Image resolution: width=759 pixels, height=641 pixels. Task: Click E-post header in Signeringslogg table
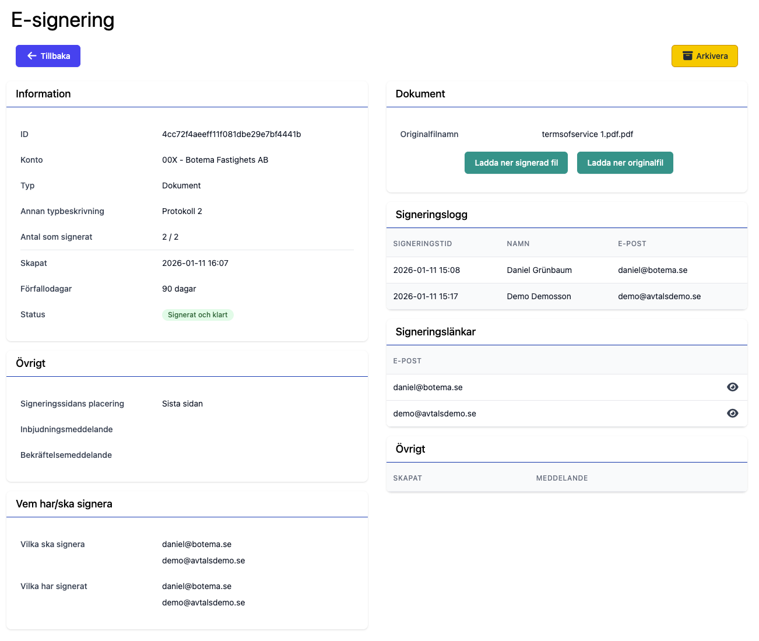pos(632,244)
